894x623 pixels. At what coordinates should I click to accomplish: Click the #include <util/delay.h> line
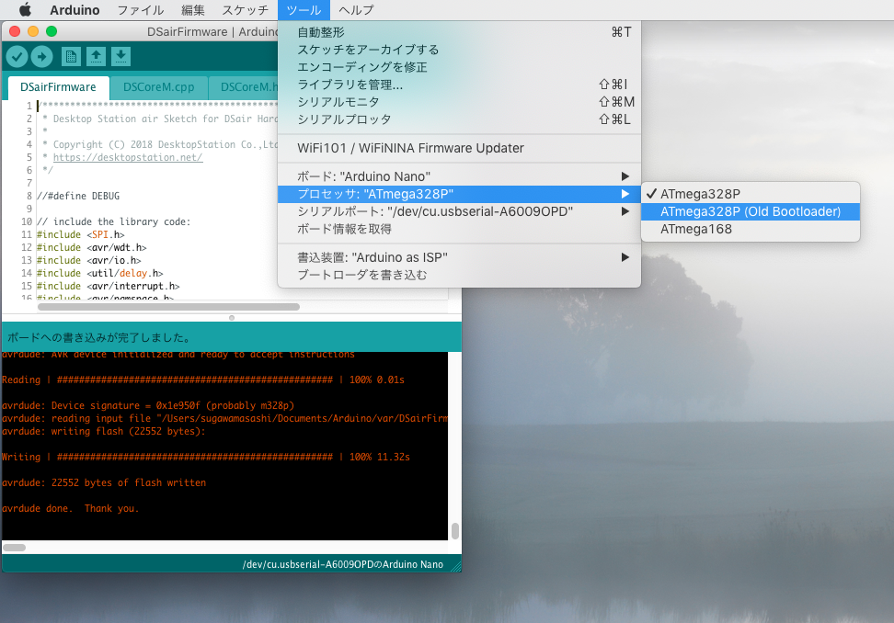coord(99,273)
